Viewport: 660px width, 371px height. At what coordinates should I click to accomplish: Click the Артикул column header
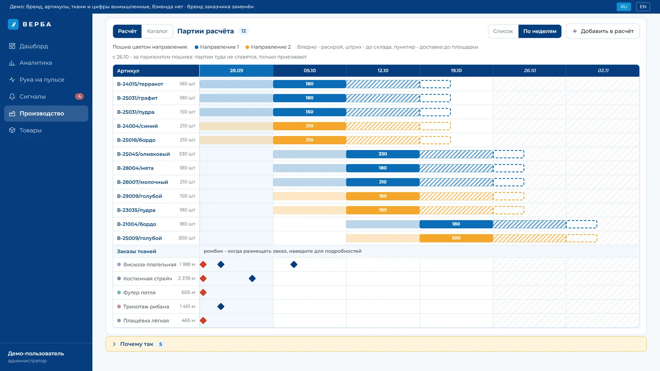point(156,71)
